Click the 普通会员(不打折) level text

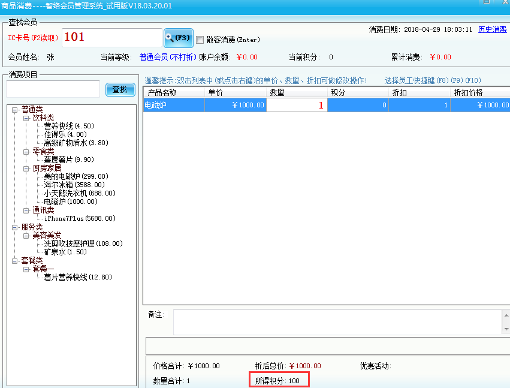tap(168, 58)
